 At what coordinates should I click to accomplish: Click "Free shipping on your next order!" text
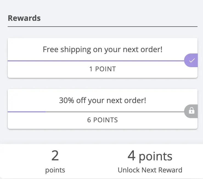[103, 50]
